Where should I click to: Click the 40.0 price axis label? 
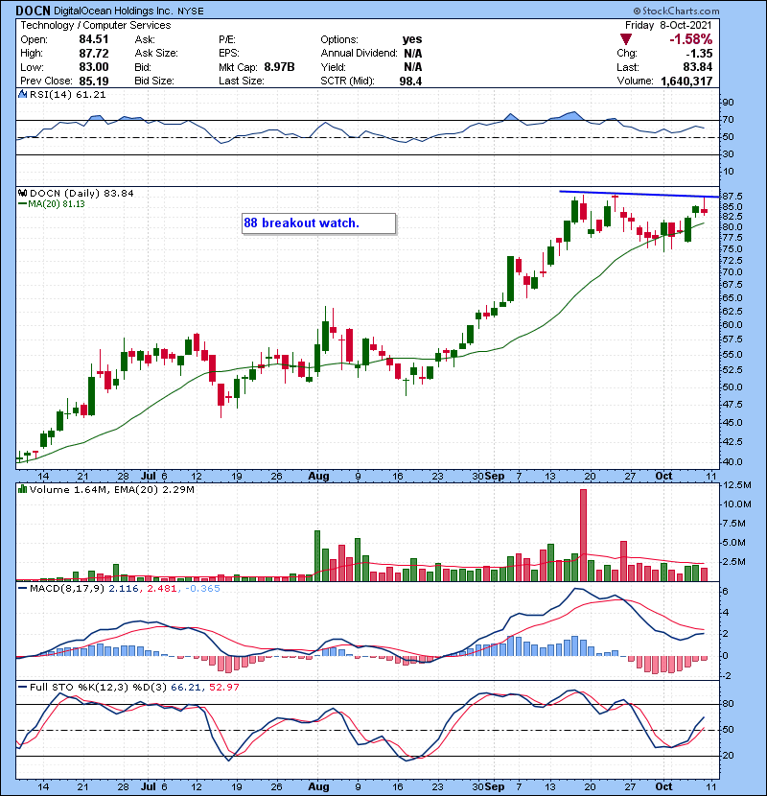coord(732,462)
